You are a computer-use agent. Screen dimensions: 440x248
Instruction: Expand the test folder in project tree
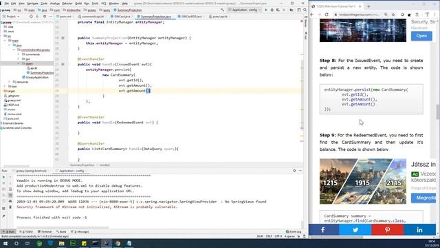5,86
